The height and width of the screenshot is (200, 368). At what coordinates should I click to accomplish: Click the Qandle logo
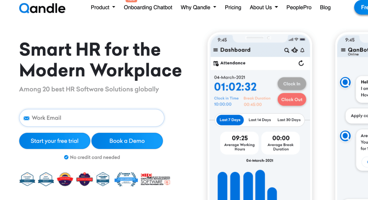(x=42, y=8)
